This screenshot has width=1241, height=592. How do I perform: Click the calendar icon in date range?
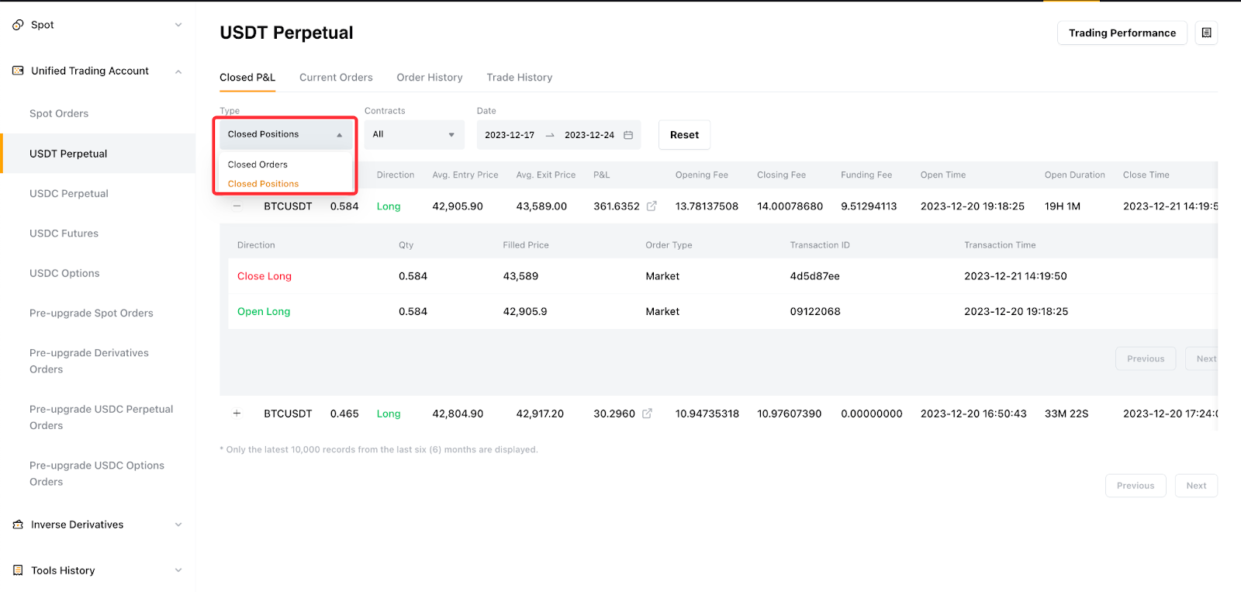(628, 135)
